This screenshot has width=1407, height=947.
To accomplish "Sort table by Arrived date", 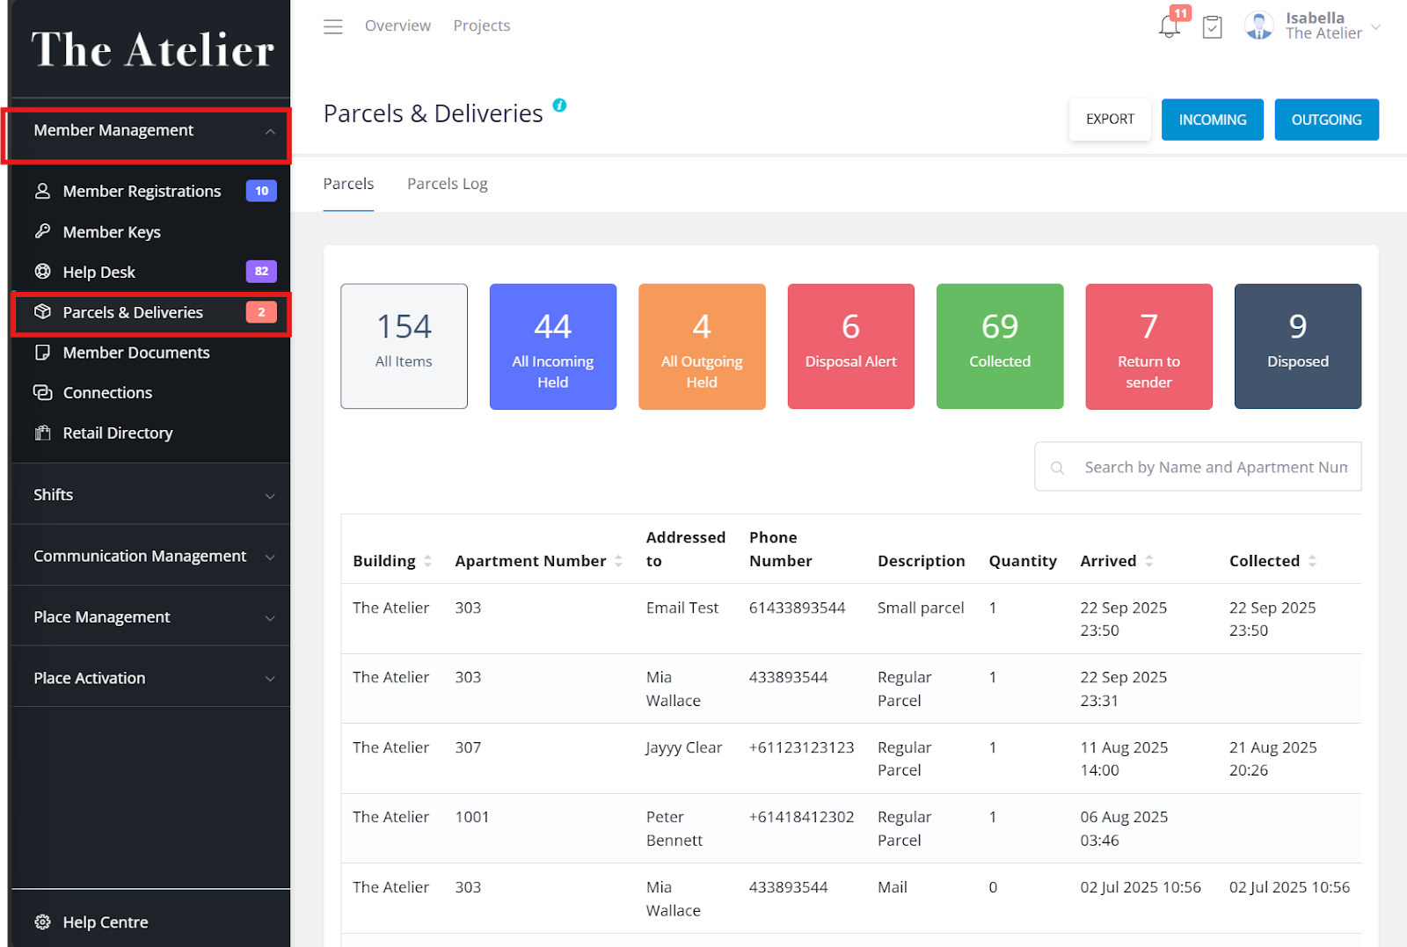I will [1148, 561].
